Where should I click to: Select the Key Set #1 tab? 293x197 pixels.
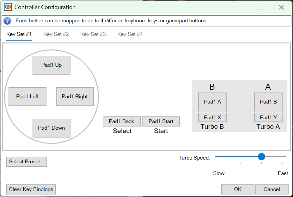click(19, 34)
